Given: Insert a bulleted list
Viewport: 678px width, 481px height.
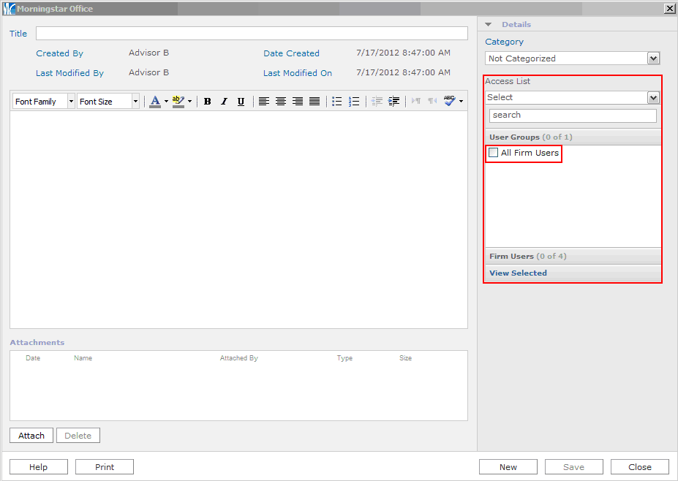Looking at the screenshot, I should click(337, 102).
